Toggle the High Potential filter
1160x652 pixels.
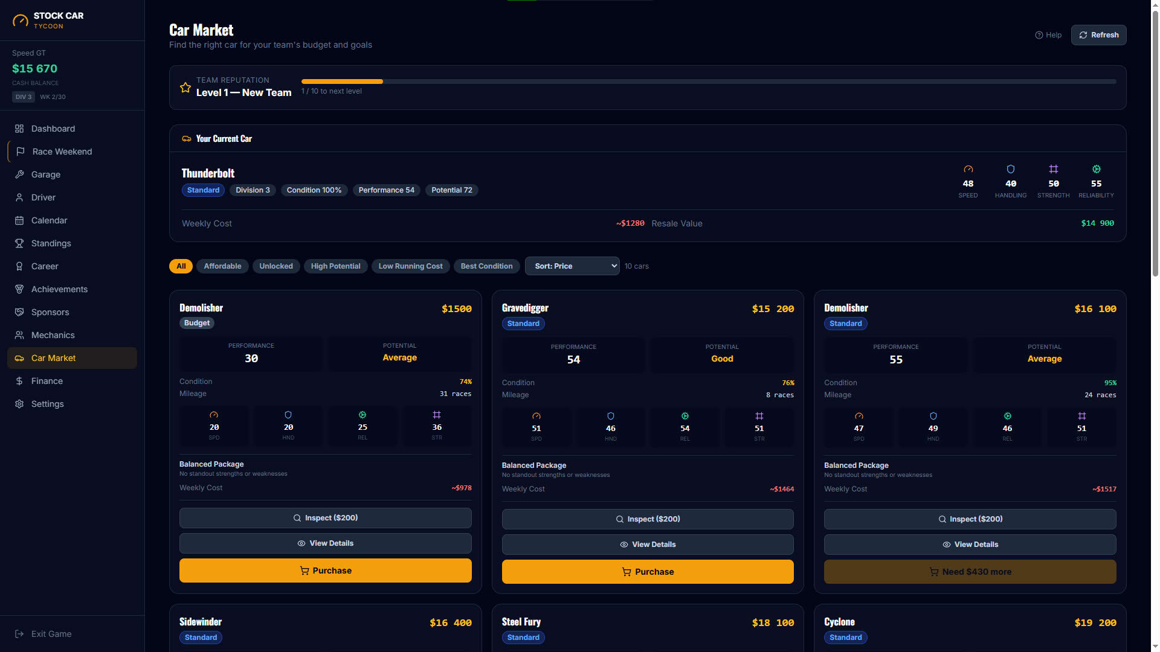coord(335,266)
